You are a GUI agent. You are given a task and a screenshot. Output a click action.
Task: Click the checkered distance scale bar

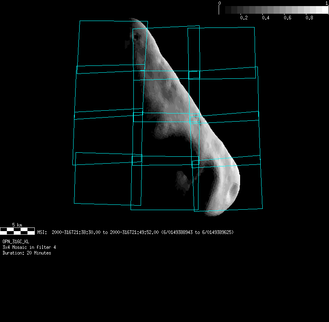tap(17, 231)
